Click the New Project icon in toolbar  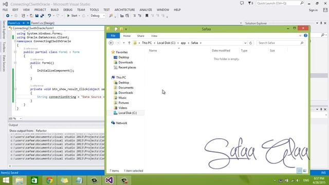pos(23,16)
